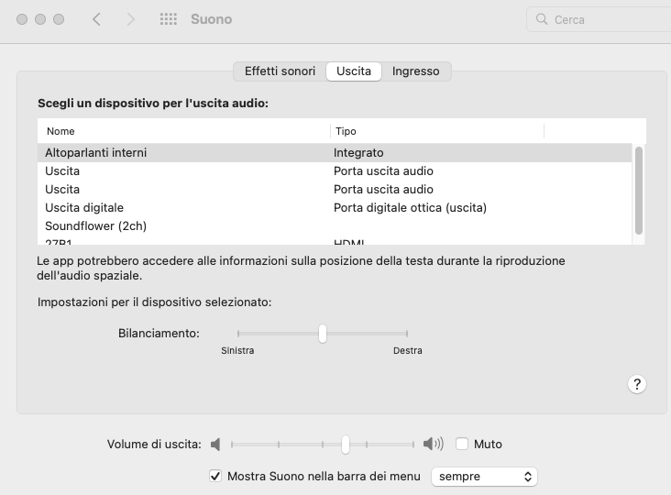Select the Uscita tab
This screenshot has width=671, height=495.
pos(354,71)
